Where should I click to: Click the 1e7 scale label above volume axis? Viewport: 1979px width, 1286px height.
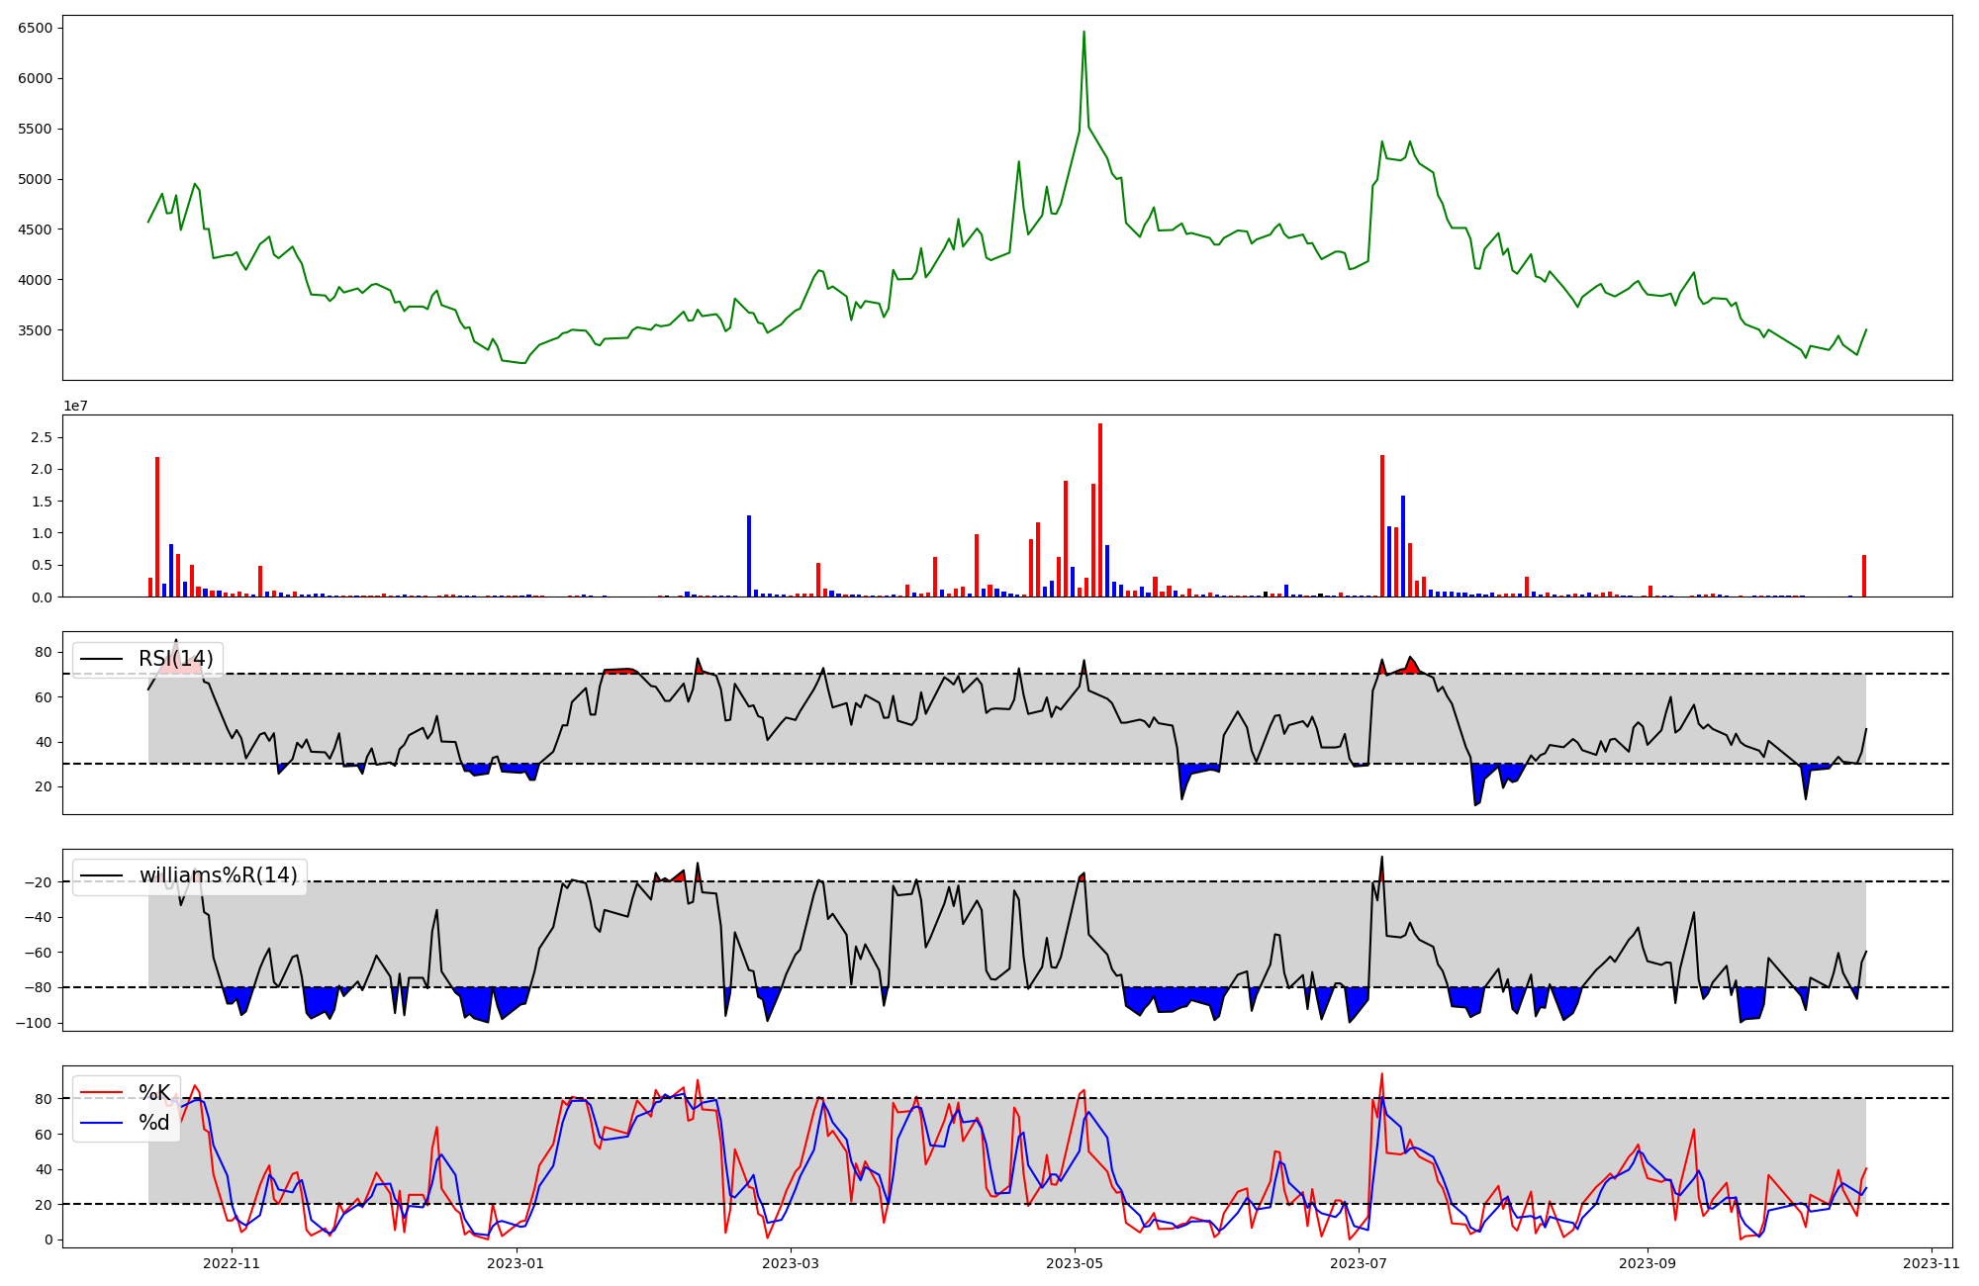point(78,407)
